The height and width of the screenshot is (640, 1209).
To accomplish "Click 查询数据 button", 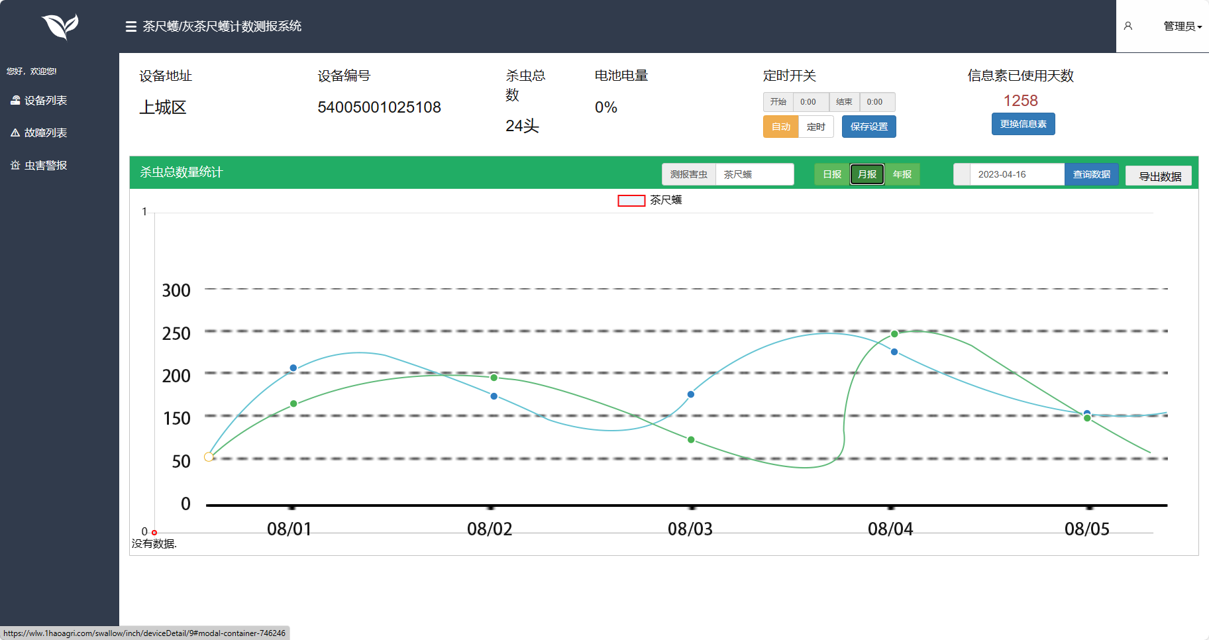I will pyautogui.click(x=1092, y=174).
